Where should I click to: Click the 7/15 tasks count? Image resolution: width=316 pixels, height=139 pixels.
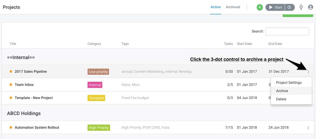click(229, 127)
